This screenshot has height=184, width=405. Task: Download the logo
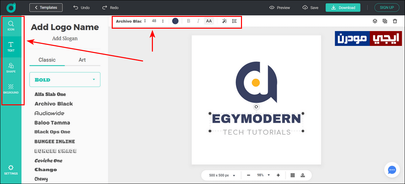pyautogui.click(x=343, y=7)
